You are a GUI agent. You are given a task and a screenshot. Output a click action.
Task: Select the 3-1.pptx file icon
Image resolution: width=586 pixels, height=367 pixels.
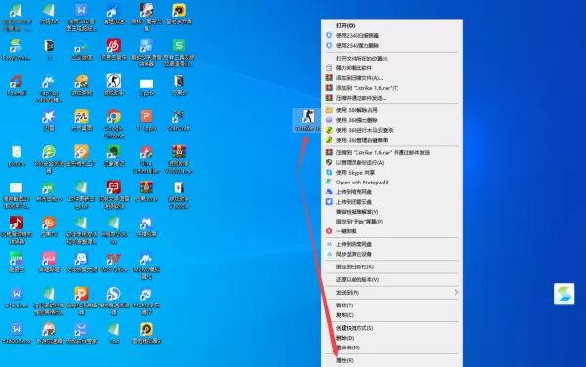click(x=146, y=120)
